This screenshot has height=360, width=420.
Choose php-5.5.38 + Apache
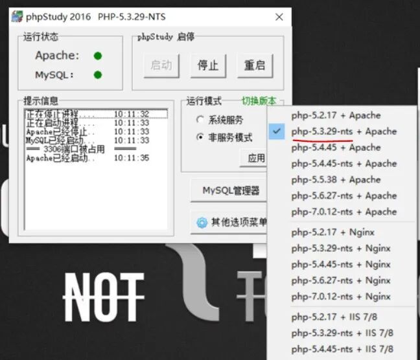[342, 179]
